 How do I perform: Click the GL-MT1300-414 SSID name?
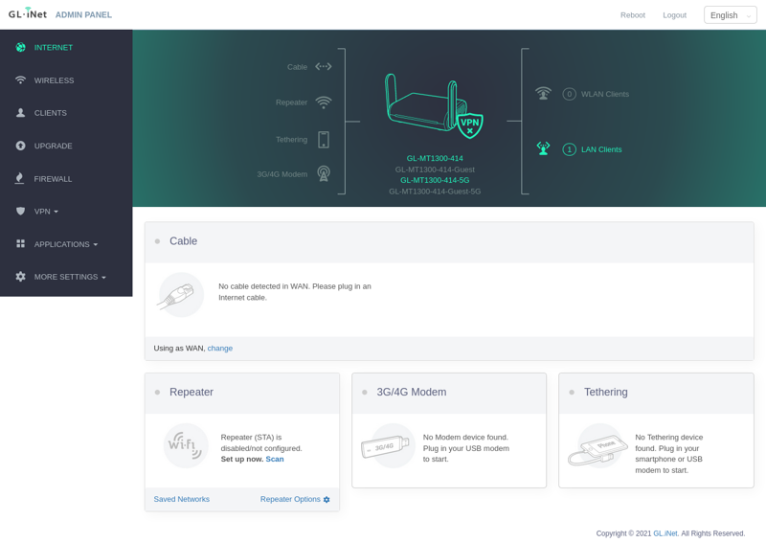tap(435, 158)
